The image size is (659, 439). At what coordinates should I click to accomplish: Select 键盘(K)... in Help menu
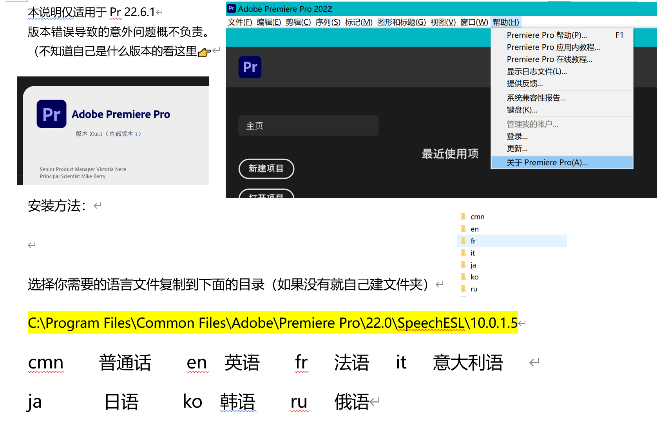[x=562, y=110]
